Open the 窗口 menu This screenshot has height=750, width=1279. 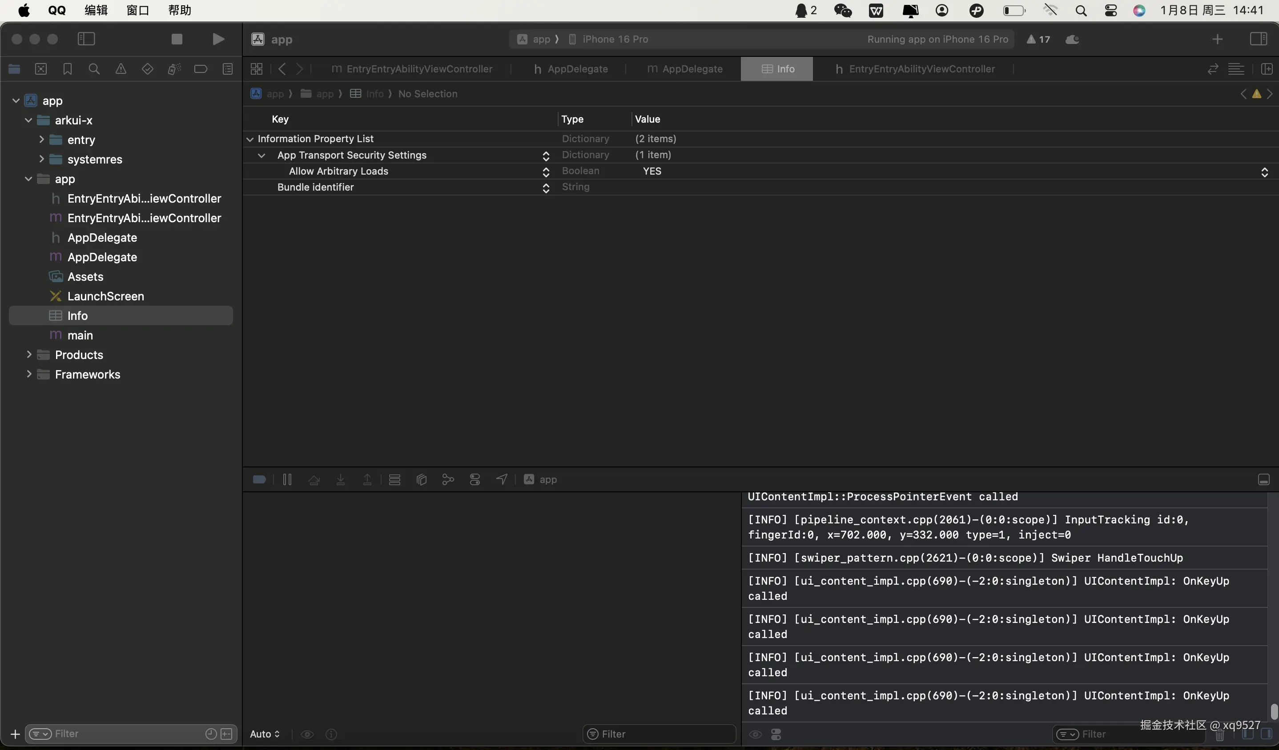[137, 11]
